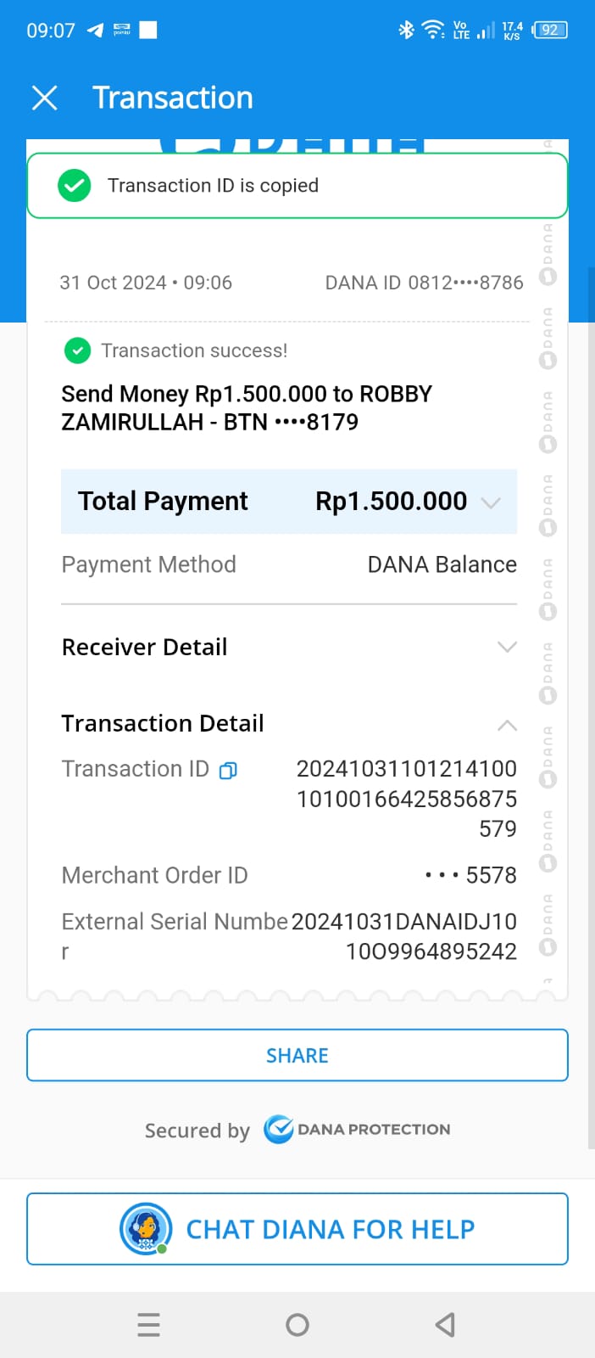Expand the Receiver Detail section

(507, 648)
